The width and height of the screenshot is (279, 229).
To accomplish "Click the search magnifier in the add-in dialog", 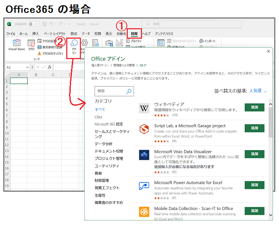I will tap(129, 91).
